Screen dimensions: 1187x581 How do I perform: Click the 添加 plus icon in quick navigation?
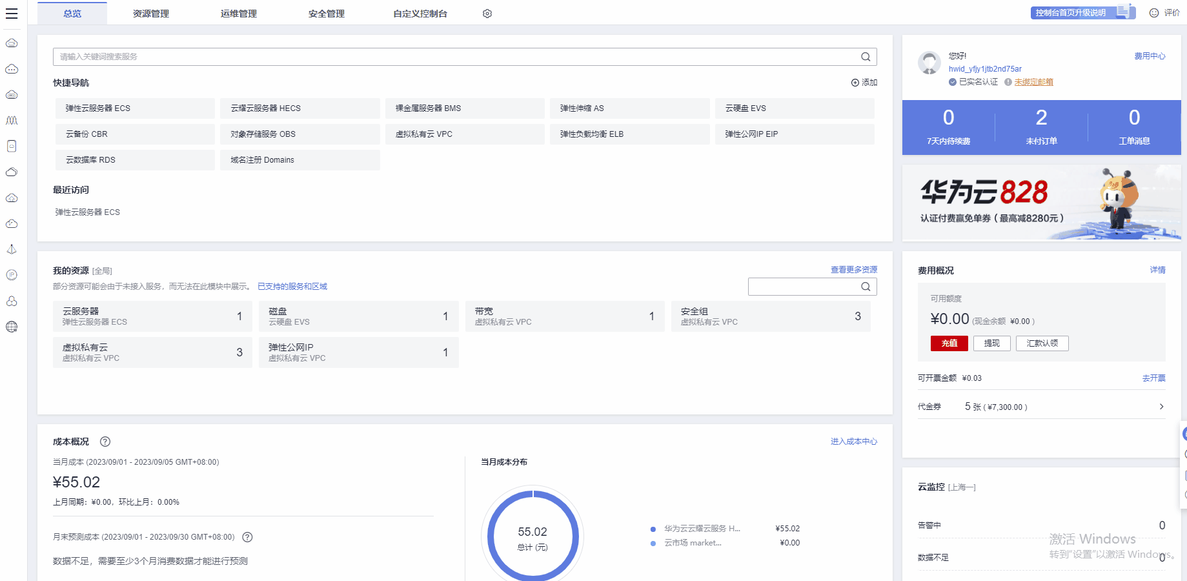pos(855,83)
